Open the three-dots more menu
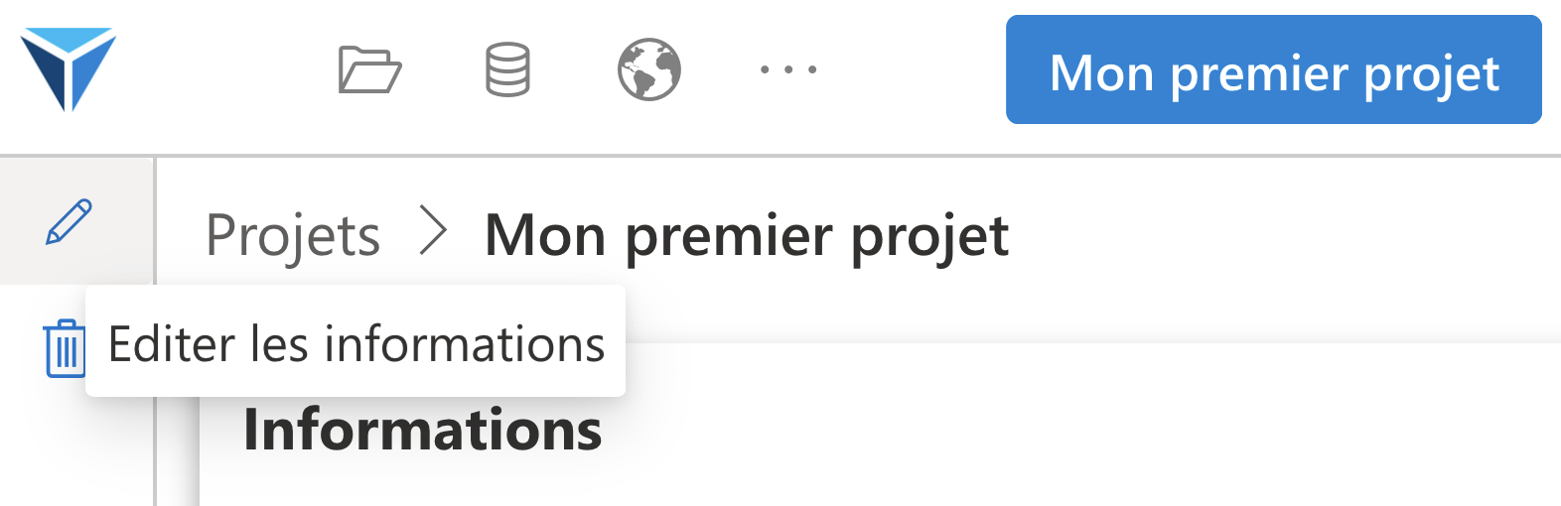 pos(788,69)
